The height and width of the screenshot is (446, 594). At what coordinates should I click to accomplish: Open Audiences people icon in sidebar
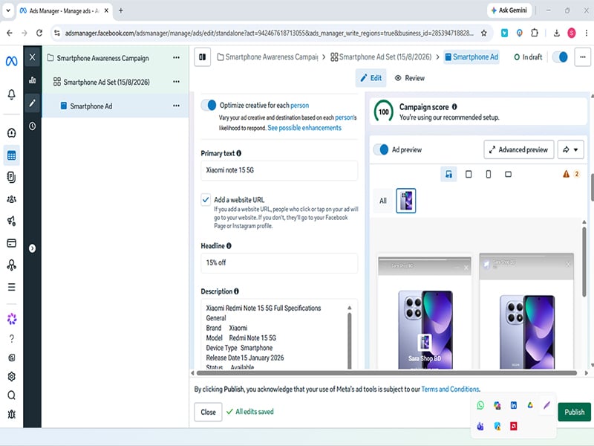point(12,199)
